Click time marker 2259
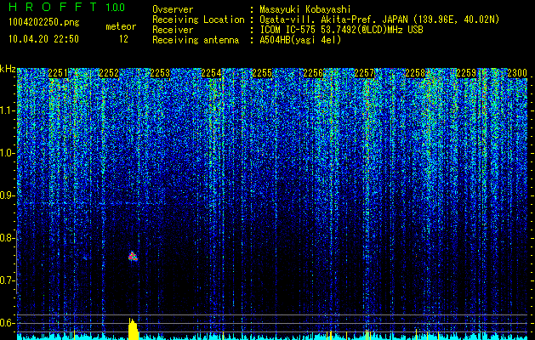Viewport: 535px width, 340px height. tap(466, 73)
